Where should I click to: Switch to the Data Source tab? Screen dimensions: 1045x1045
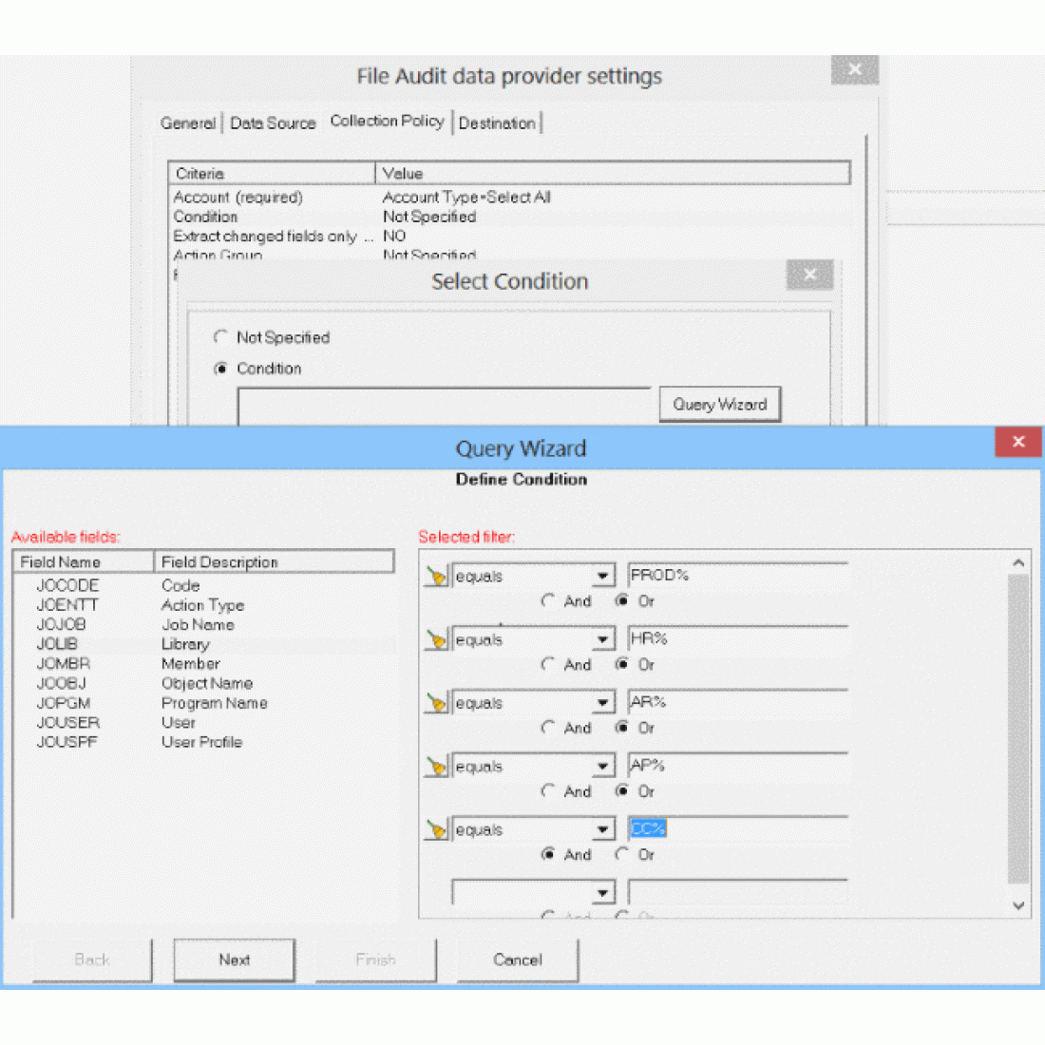click(x=273, y=123)
